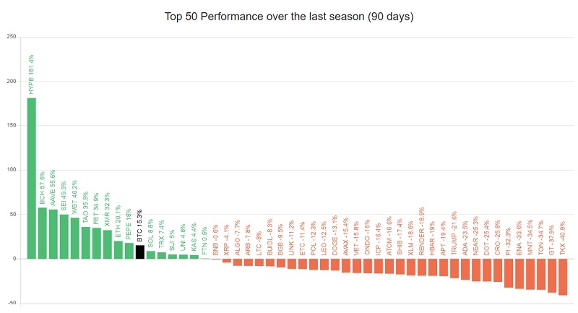Click the chart title text
The height and width of the screenshot is (313, 578).
(x=289, y=15)
